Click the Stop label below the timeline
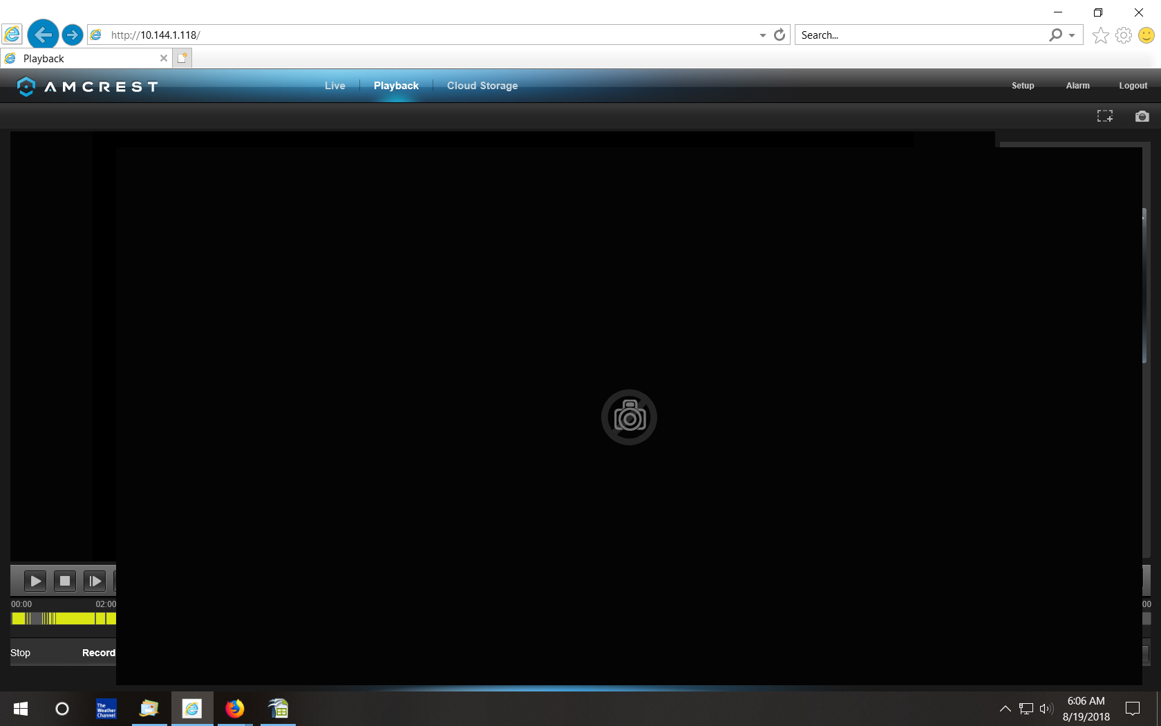This screenshot has height=726, width=1161. pos(20,653)
